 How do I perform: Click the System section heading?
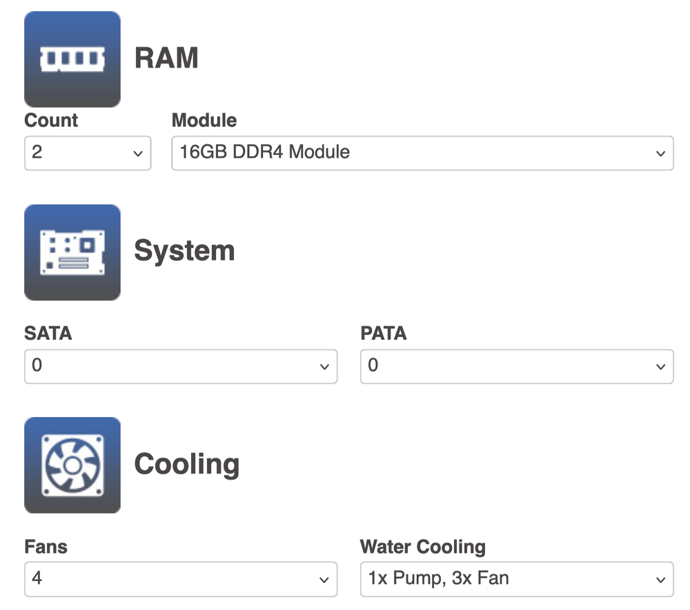pyautogui.click(x=184, y=251)
